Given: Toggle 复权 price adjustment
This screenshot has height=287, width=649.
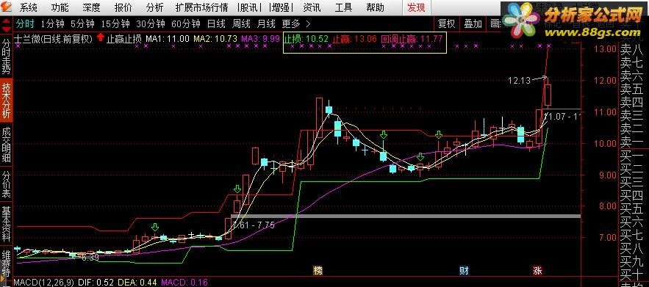Looking at the screenshot, I should [x=447, y=24].
